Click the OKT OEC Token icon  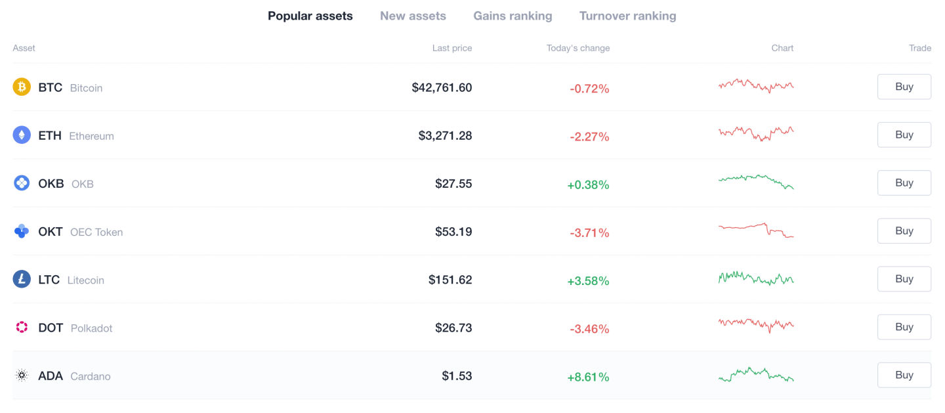(22, 231)
